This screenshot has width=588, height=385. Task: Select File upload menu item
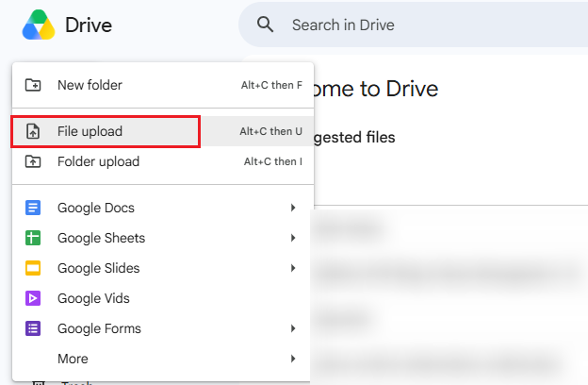163,131
